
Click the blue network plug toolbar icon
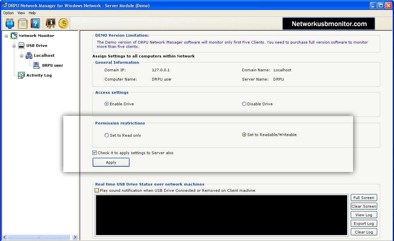(x=10, y=23)
